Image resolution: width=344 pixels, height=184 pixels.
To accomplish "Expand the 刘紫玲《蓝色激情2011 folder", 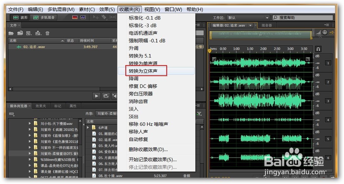I will (x=30, y=142).
